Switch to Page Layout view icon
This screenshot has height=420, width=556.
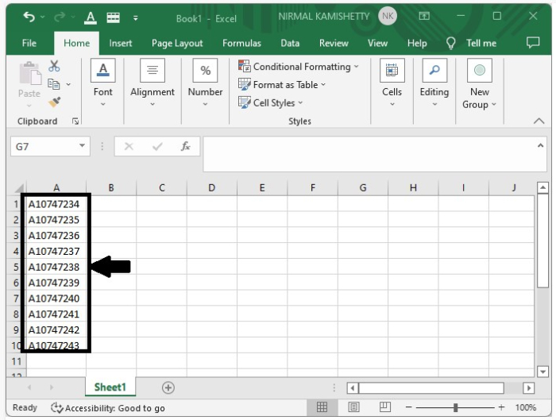pos(353,407)
